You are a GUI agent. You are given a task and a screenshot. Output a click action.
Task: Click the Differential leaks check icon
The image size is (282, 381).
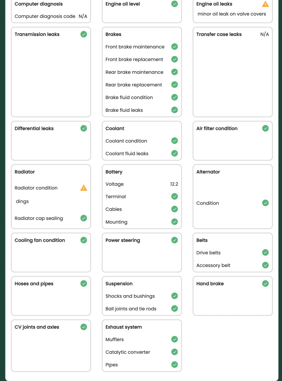click(x=84, y=129)
